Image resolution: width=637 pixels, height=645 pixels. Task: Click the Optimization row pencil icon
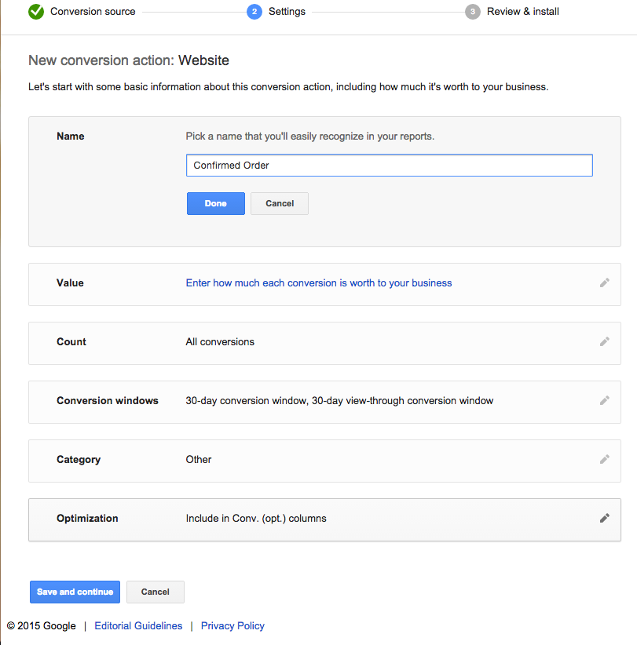coord(604,519)
